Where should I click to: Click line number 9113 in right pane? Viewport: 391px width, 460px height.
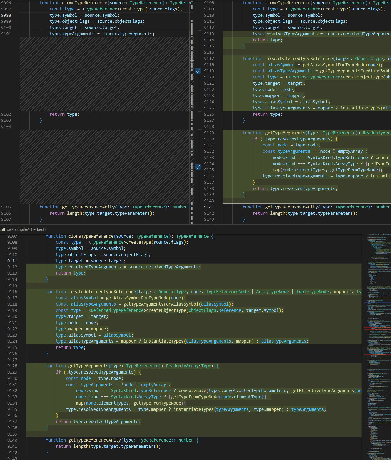209,34
